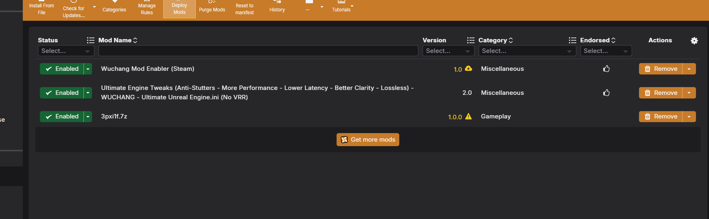709x219 pixels.
Task: Endorse Wuchang Mod Enabler thumbs-up icon
Action: point(606,69)
